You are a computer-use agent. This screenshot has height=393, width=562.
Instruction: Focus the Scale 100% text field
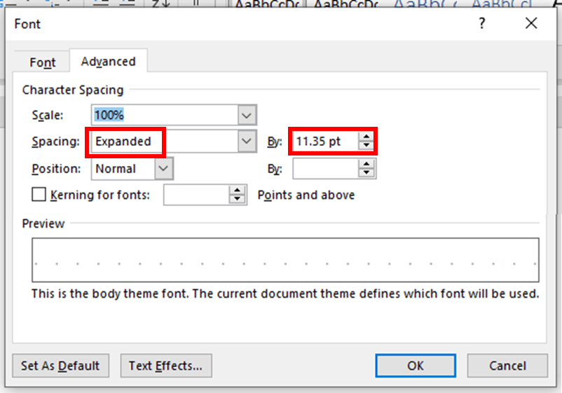165,115
